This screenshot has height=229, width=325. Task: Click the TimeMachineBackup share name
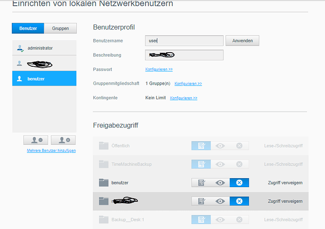pyautogui.click(x=131, y=164)
